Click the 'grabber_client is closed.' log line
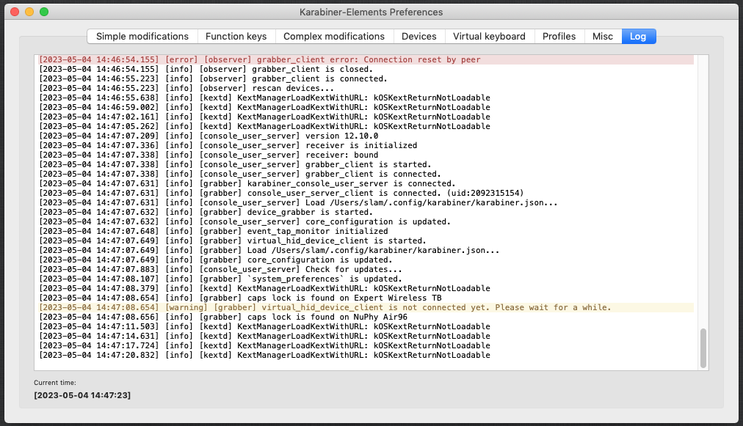Image resolution: width=743 pixels, height=426 pixels. (x=206, y=69)
